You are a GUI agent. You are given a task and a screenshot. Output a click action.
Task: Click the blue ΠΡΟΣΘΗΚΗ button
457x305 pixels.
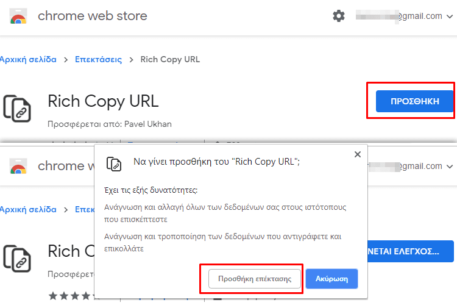point(414,101)
